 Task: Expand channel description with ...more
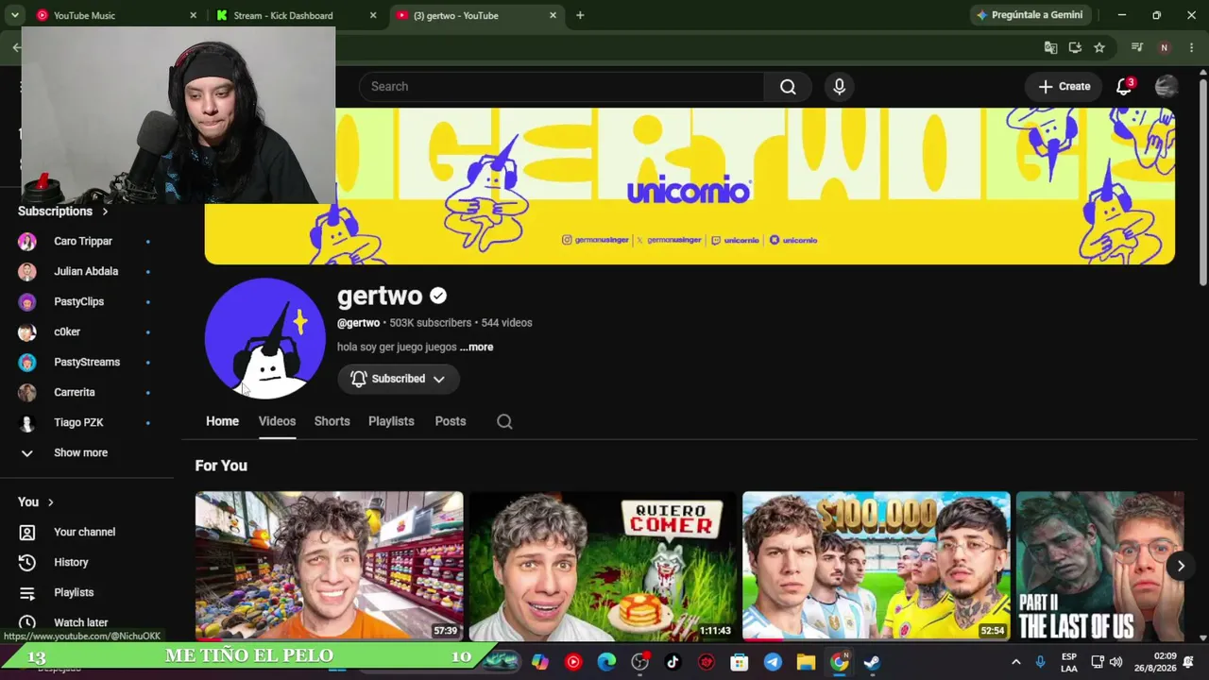pyautogui.click(x=477, y=347)
